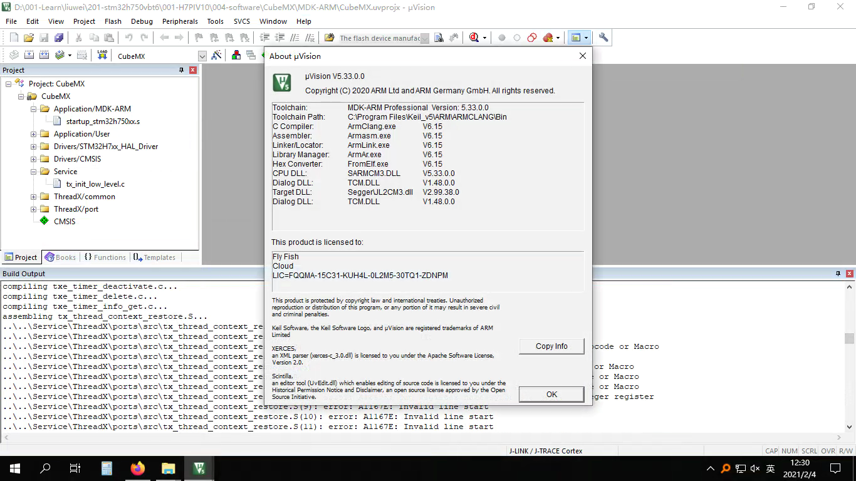Click the Window layout icon

(576, 38)
